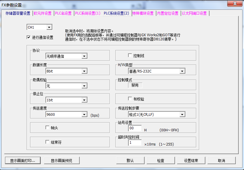This screenshot has height=170, width=244.
Task: Check the 帧头 checkbox
Action: coord(47,128)
